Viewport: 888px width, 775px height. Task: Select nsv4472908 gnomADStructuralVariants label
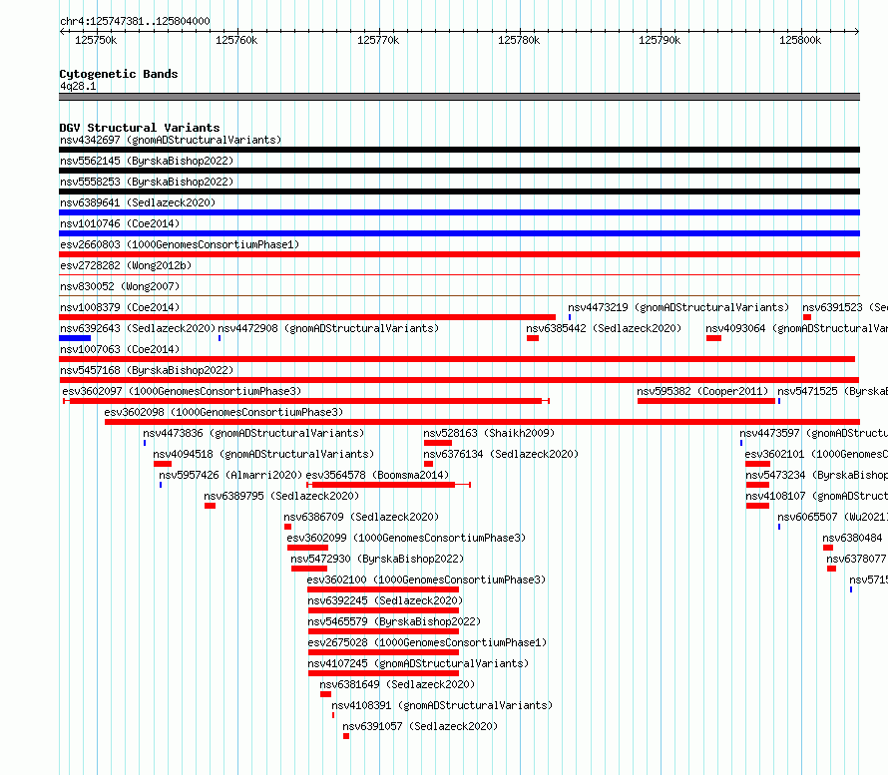[x=328, y=328]
